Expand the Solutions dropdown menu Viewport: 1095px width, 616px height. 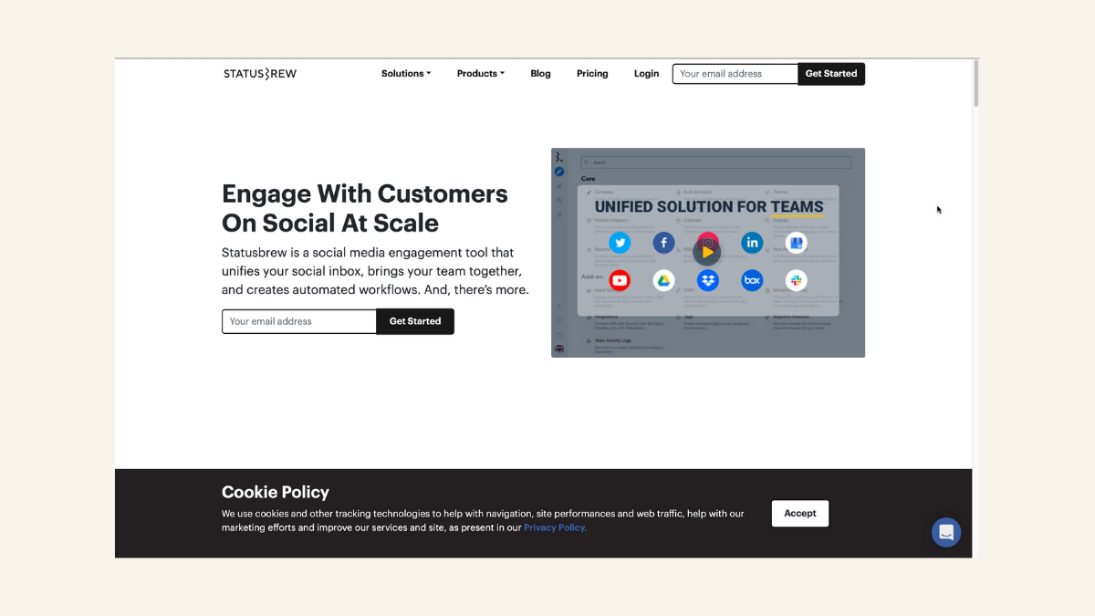coord(406,74)
